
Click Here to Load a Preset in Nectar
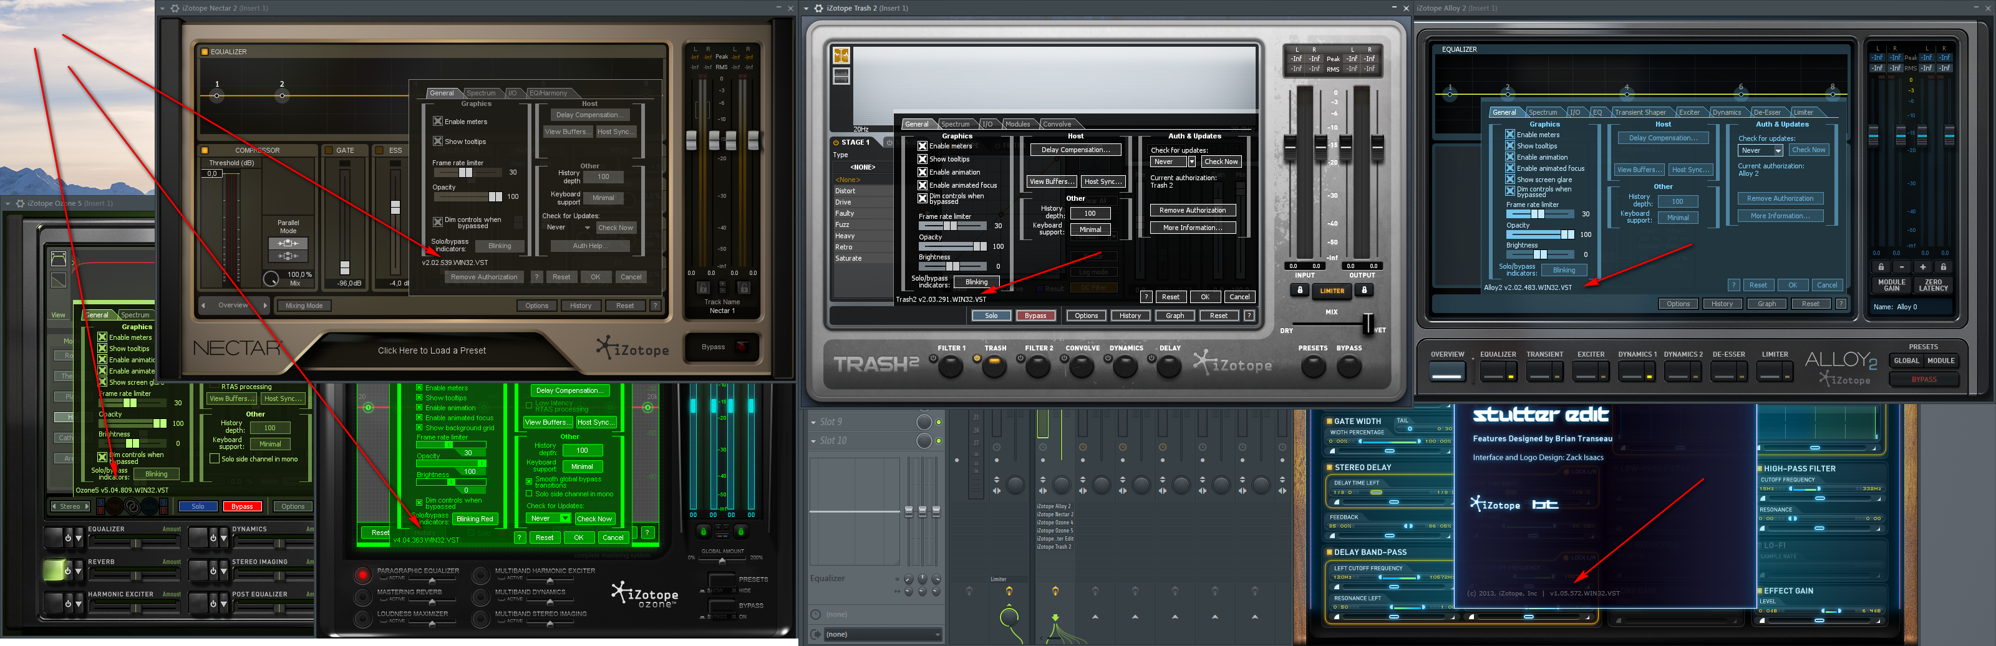coord(432,351)
